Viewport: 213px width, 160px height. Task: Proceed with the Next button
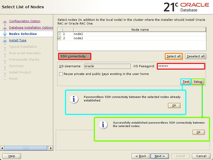(x=160, y=156)
